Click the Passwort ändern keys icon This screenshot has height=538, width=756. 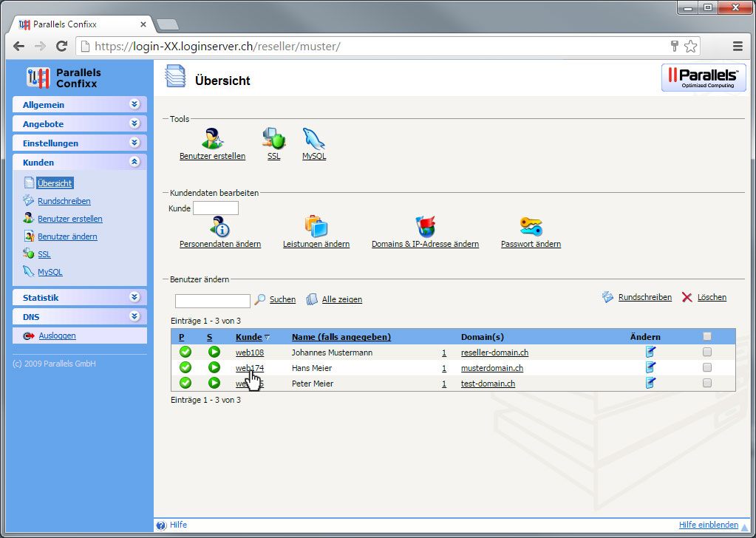(531, 227)
